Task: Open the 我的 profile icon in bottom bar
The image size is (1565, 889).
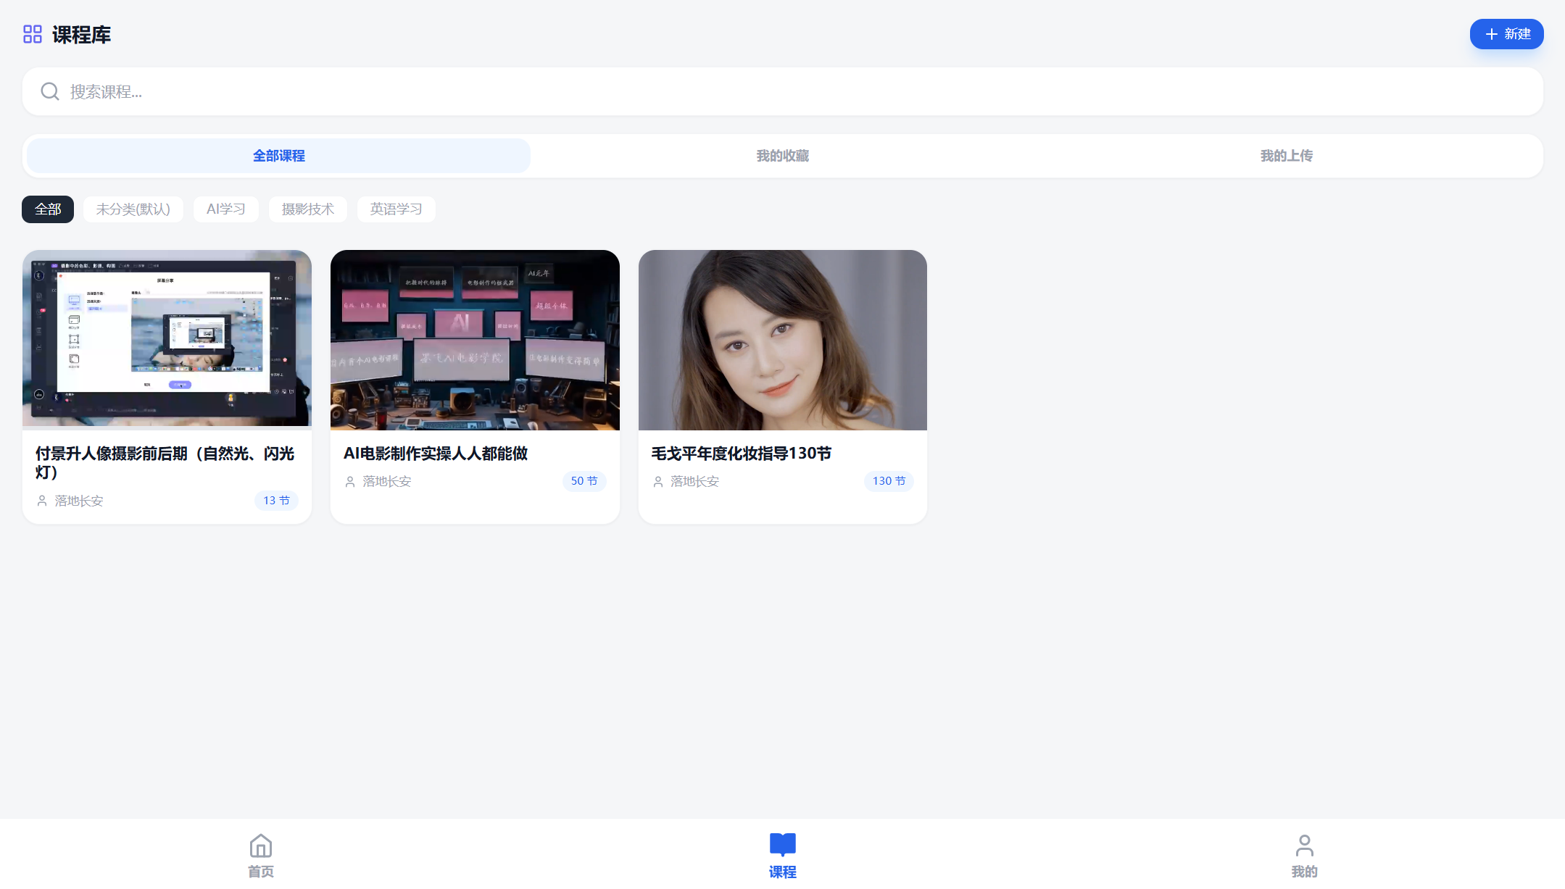Action: click(1303, 843)
